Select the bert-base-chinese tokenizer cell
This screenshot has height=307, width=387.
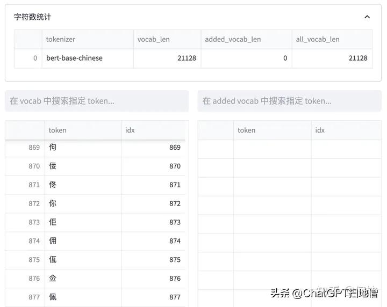(x=74, y=58)
